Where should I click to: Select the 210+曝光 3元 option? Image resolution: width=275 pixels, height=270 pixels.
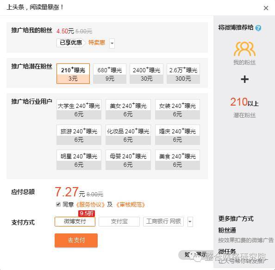pos(73,74)
